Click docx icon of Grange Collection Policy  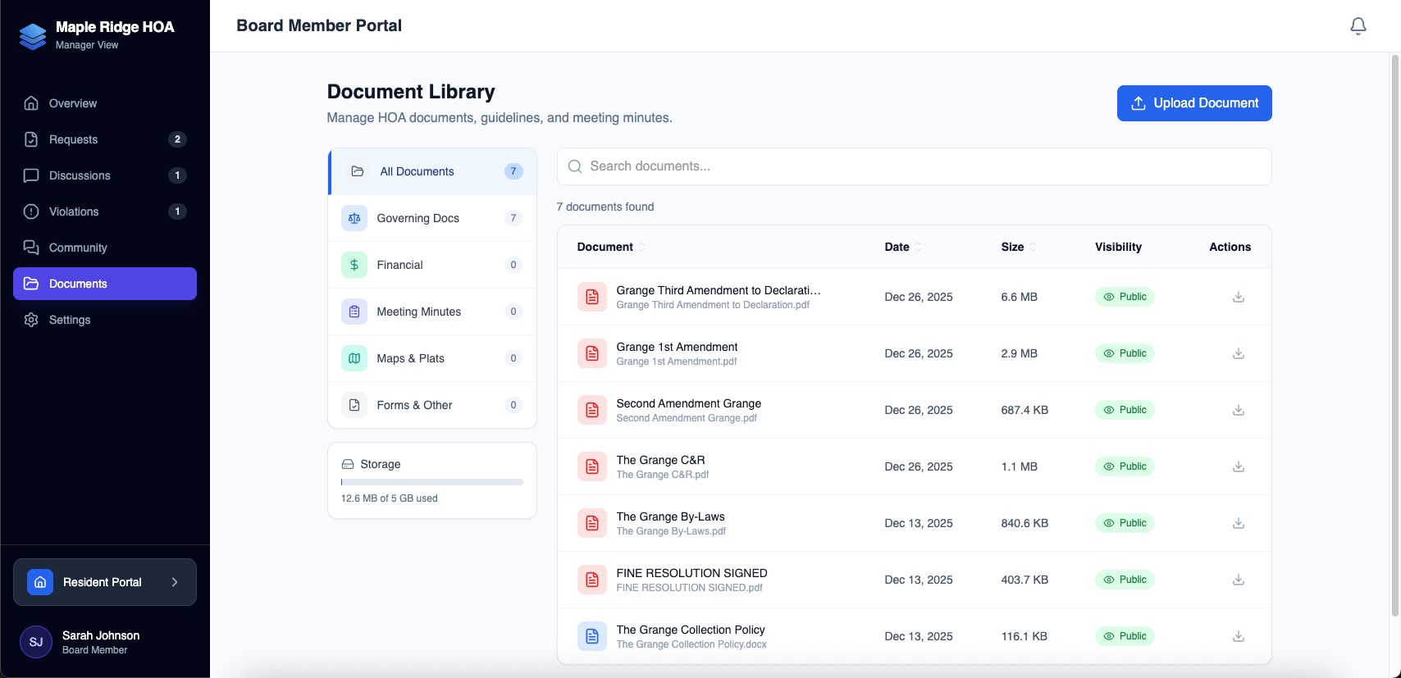coord(592,636)
